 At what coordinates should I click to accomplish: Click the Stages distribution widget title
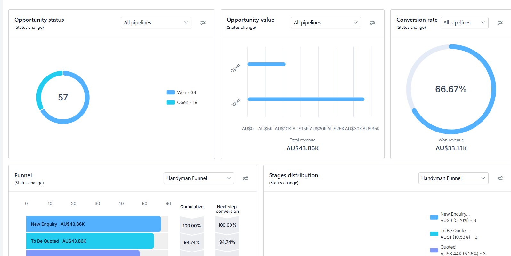tap(294, 175)
